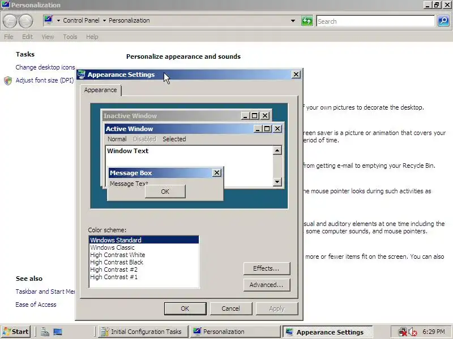Click the muted volume tray icon
The height and width of the screenshot is (339, 453).
pyautogui.click(x=413, y=332)
